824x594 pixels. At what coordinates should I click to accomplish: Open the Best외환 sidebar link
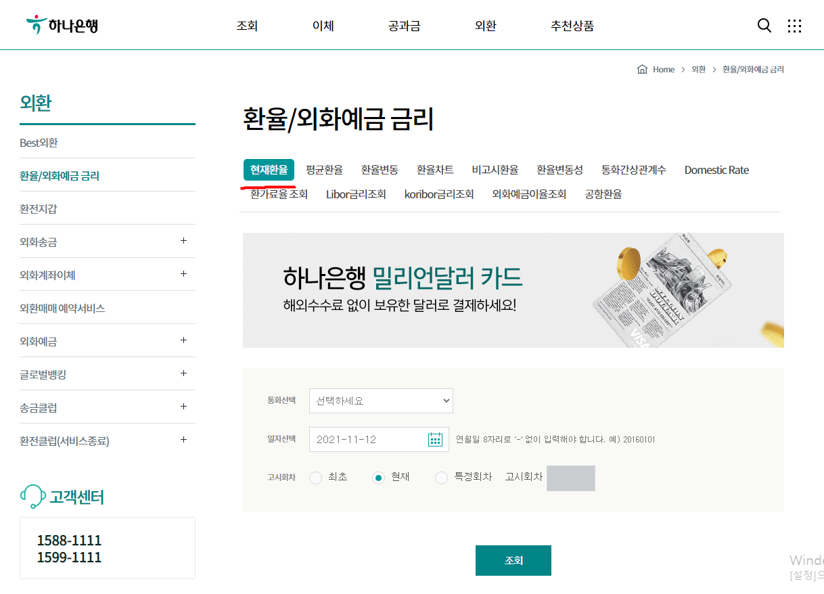tap(39, 143)
